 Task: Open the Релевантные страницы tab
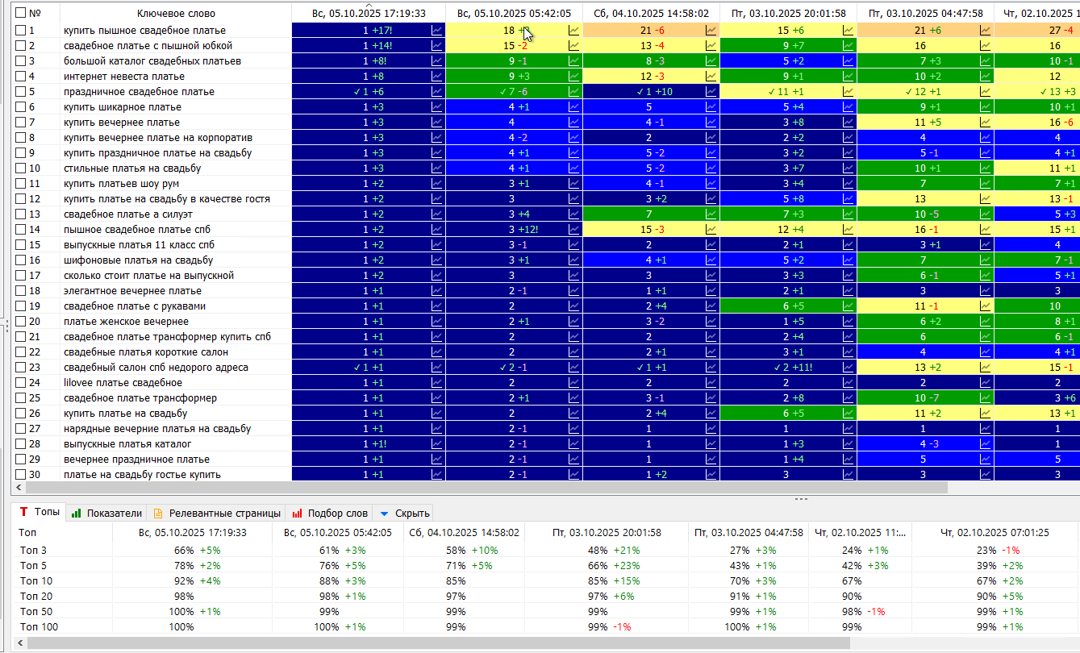218,513
